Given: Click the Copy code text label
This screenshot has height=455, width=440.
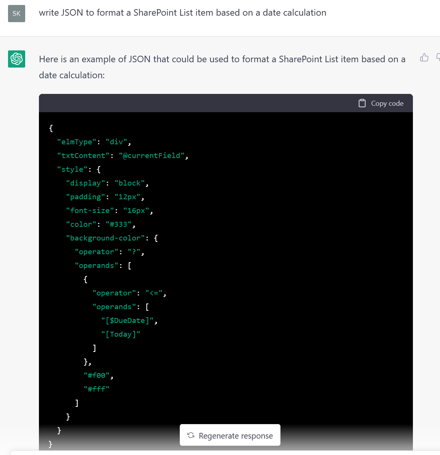Looking at the screenshot, I should pos(387,103).
